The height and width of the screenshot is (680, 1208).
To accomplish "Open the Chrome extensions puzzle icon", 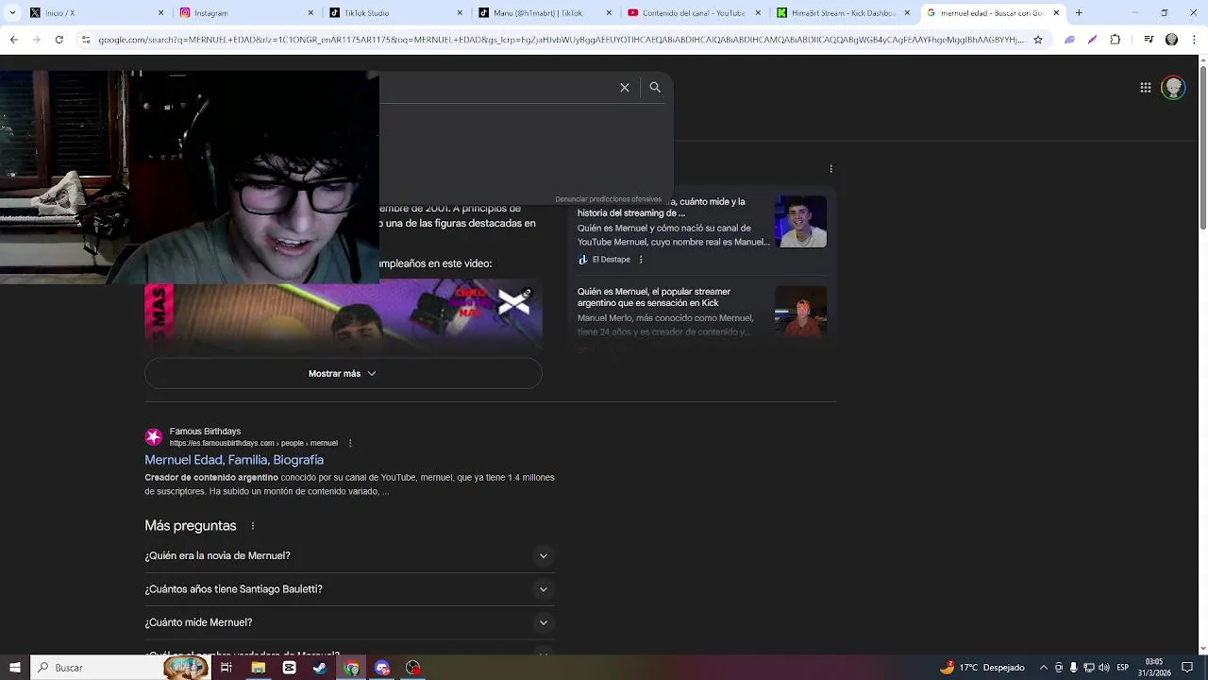I will point(1116,40).
